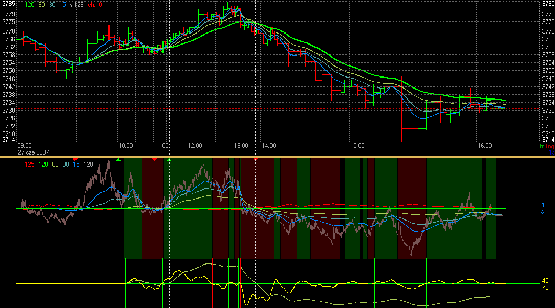The image size is (555, 308).
Task: Select the red down-arrow signal marker near 11:00
Action: coord(154,159)
